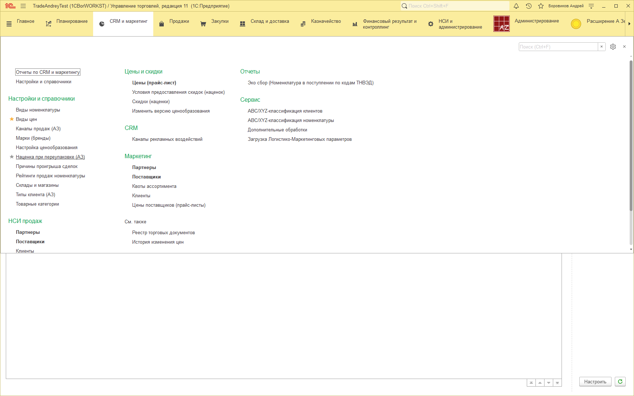Open favorites star in title bar
The height and width of the screenshot is (396, 634).
541,6
